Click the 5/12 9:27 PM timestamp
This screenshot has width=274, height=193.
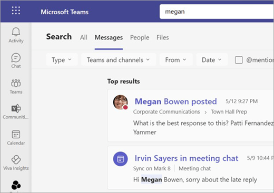(241, 101)
